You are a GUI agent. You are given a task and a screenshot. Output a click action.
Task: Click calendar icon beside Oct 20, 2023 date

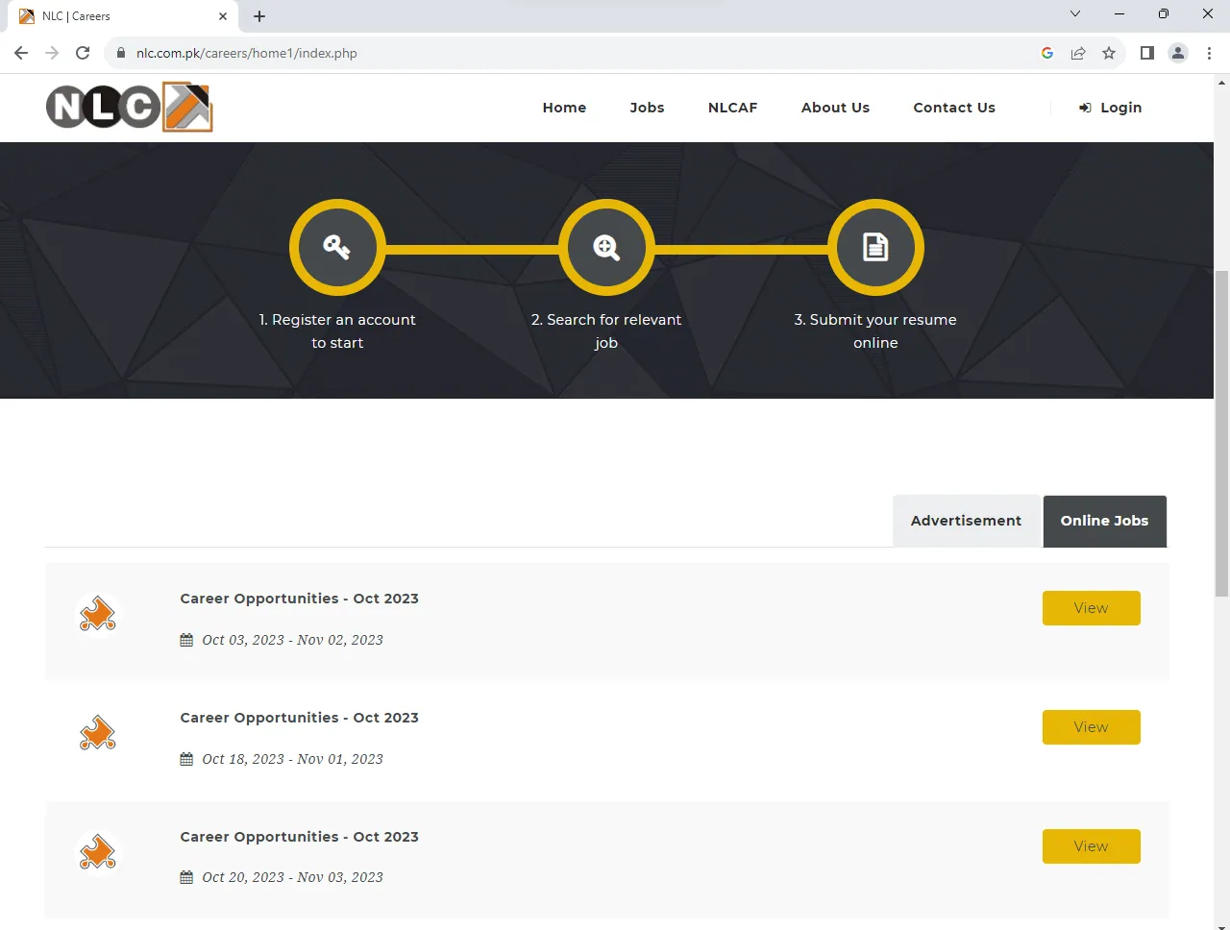pos(186,877)
